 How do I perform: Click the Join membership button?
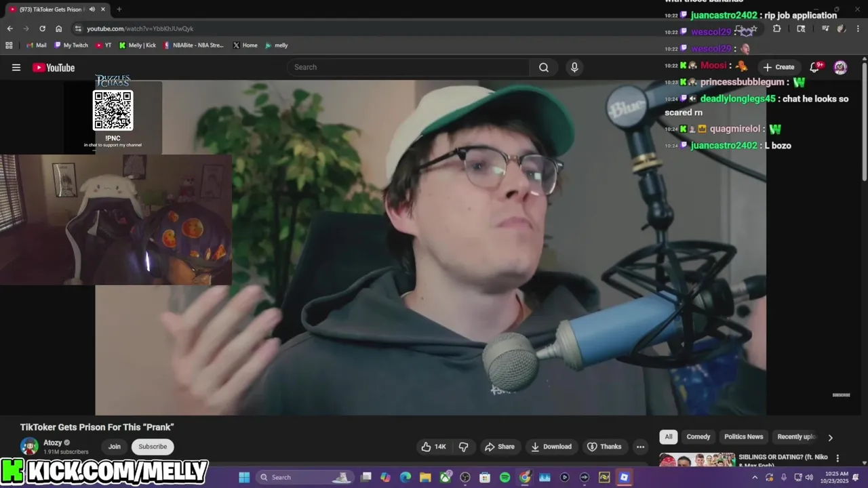tap(115, 447)
